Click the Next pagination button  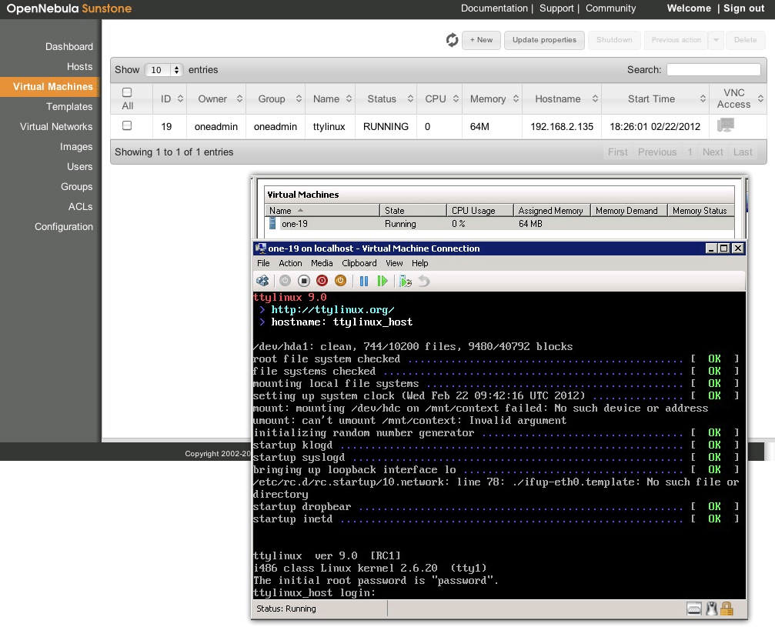[713, 152]
